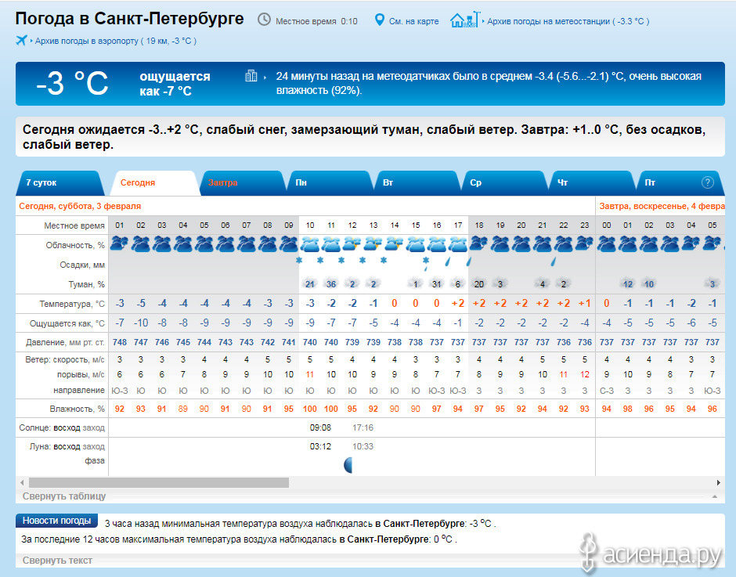The width and height of the screenshot is (736, 577).
Task: Click the fog icon showing 31 percent
Action: (x=437, y=283)
